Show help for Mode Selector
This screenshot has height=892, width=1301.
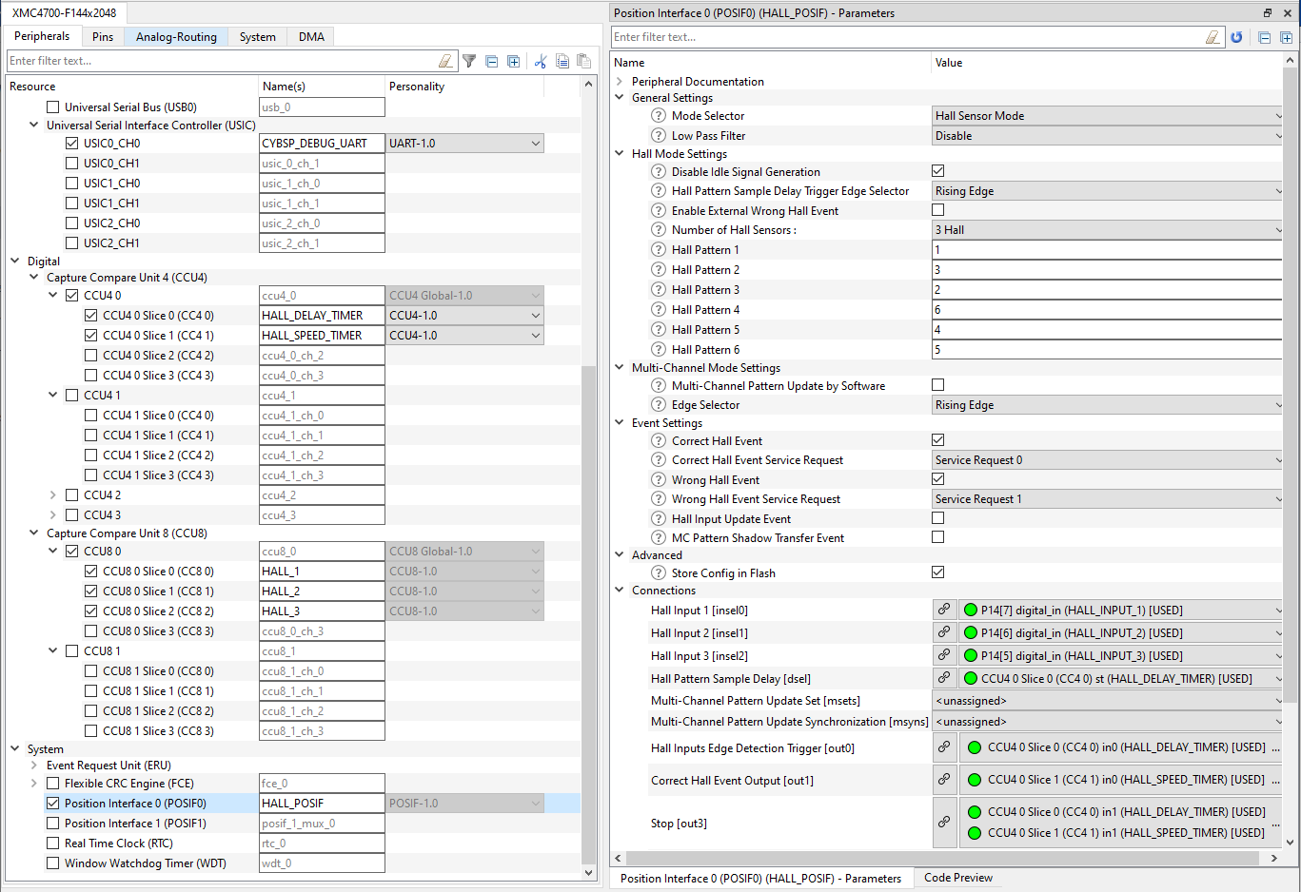coord(659,116)
